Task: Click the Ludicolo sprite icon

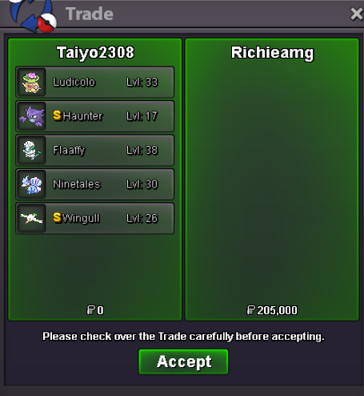Action: pyautogui.click(x=31, y=83)
